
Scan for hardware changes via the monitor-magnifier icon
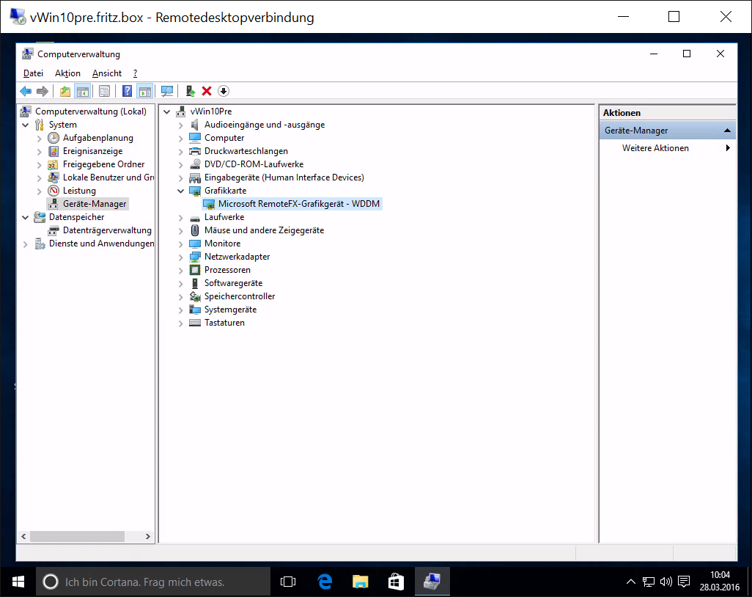tap(167, 91)
